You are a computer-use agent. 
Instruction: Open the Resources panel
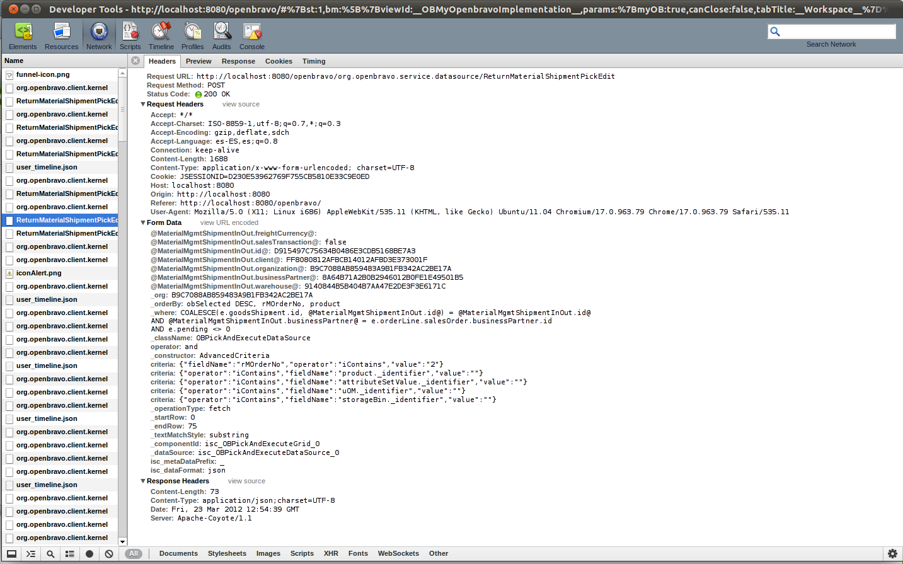(61, 36)
